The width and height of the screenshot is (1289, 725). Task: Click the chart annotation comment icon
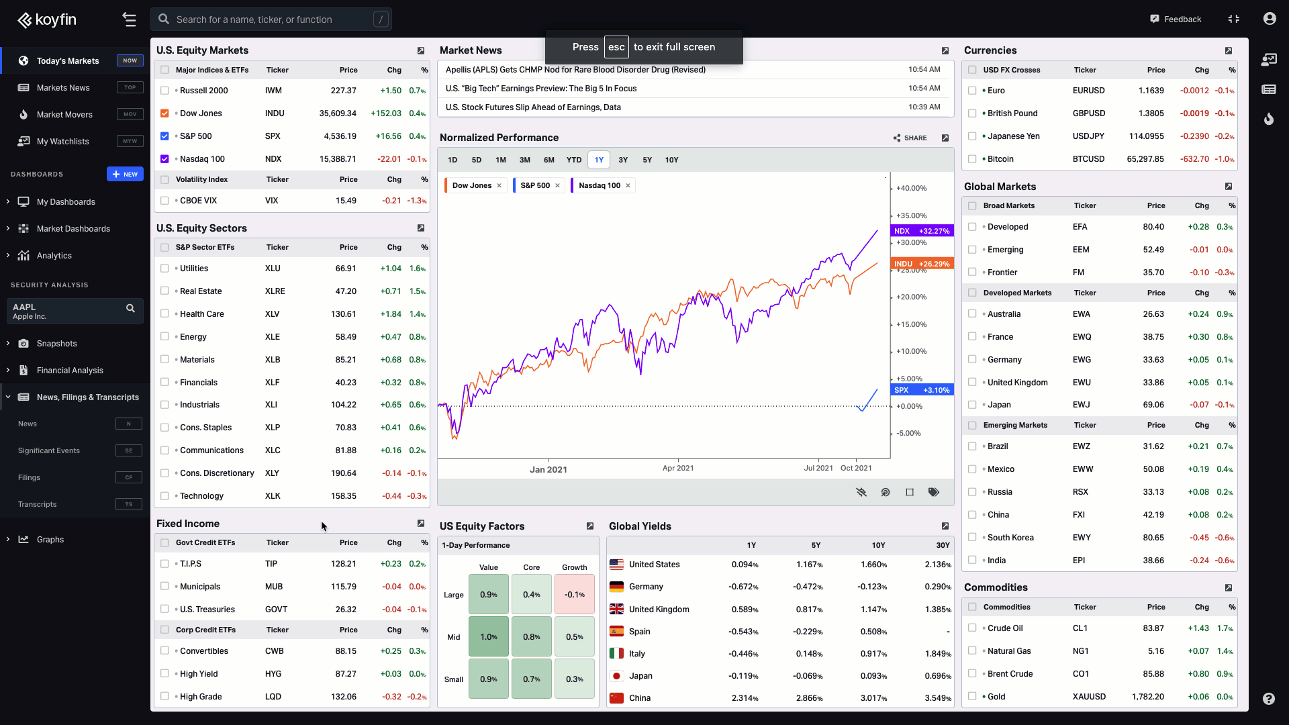point(886,492)
